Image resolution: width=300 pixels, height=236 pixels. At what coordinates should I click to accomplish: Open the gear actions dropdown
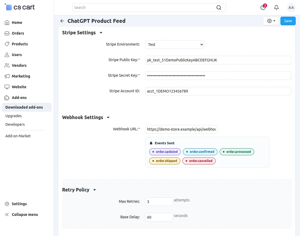(x=271, y=21)
